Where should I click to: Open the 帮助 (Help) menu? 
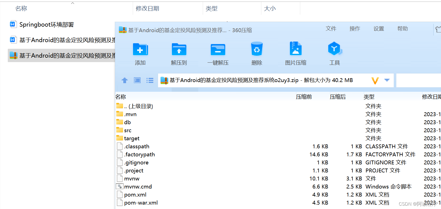(x=403, y=29)
